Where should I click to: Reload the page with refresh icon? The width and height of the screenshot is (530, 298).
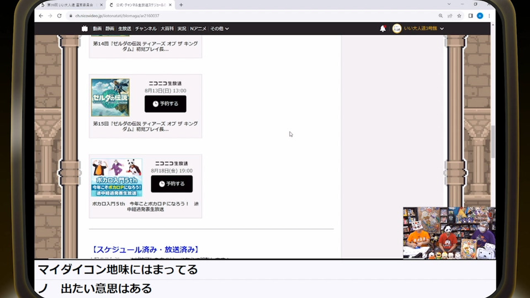coord(59,16)
